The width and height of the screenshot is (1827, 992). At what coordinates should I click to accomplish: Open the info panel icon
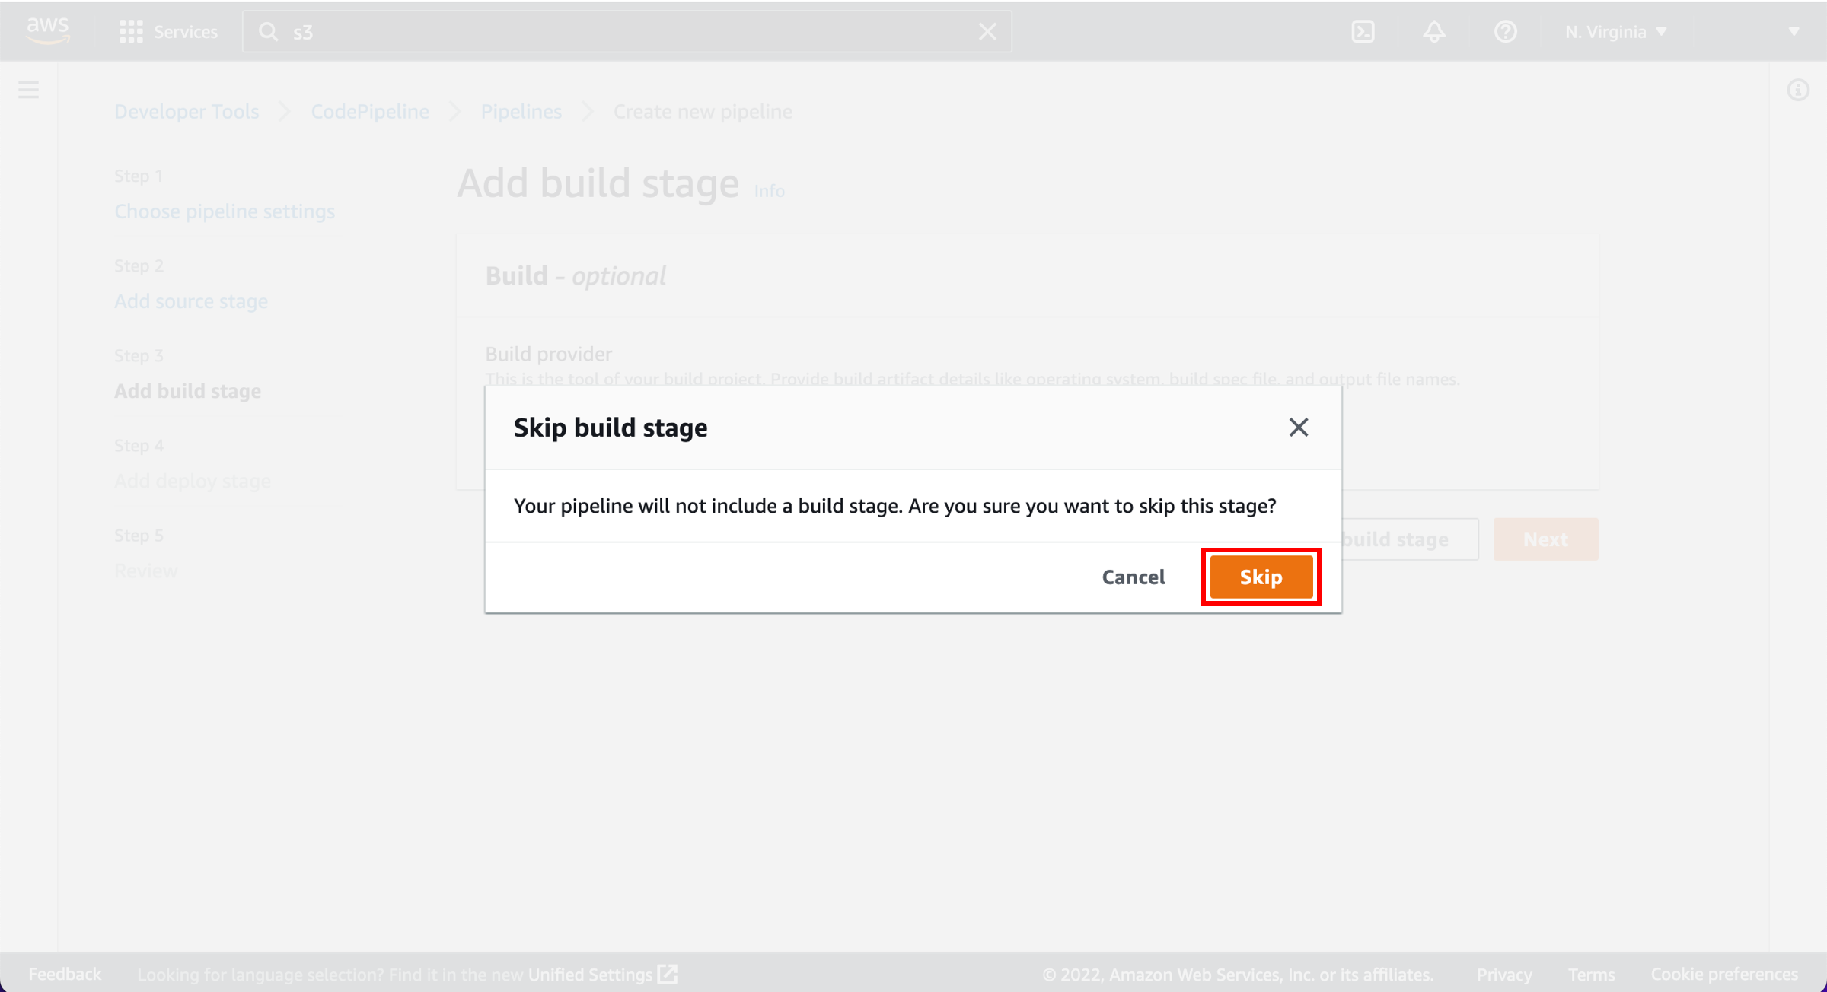point(1797,90)
